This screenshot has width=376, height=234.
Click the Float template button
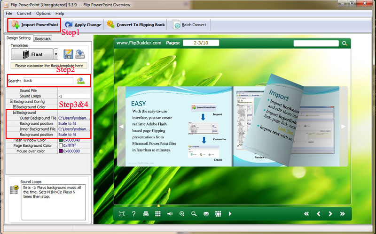click(32, 54)
